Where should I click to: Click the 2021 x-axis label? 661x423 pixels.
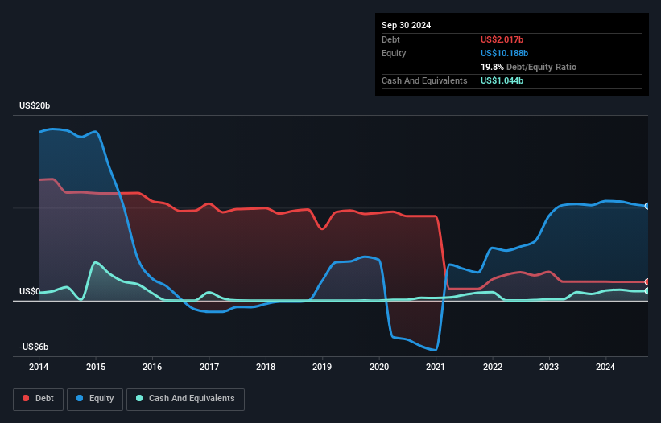coord(436,367)
